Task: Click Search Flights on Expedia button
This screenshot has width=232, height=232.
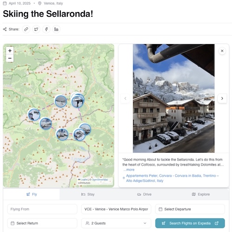Action: coord(190,223)
